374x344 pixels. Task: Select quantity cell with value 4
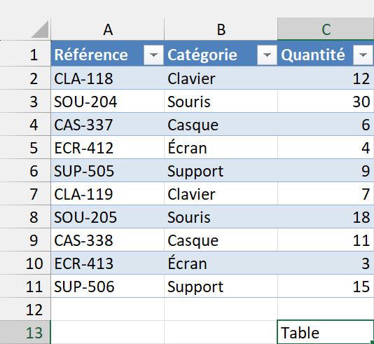pos(326,148)
